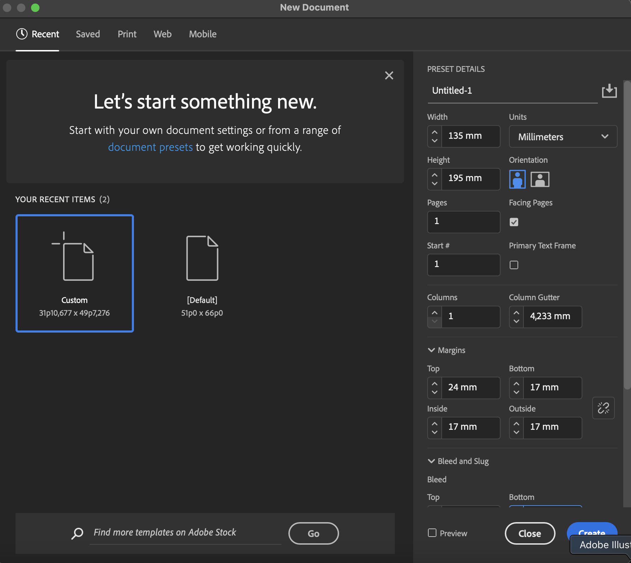Click the Close button
The image size is (631, 563).
click(530, 533)
